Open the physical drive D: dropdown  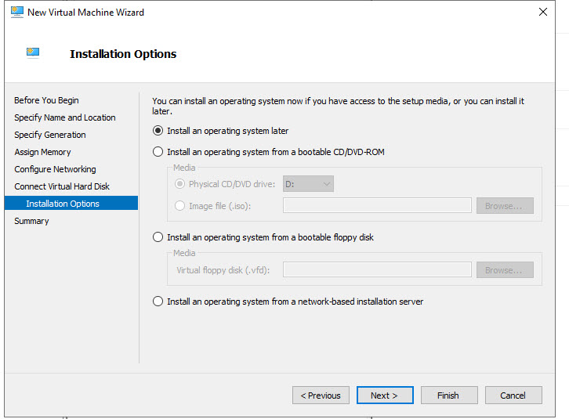point(308,184)
